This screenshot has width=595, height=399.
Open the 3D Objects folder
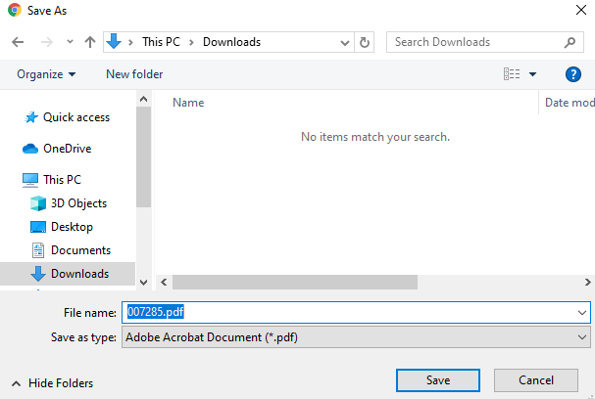[x=79, y=203]
